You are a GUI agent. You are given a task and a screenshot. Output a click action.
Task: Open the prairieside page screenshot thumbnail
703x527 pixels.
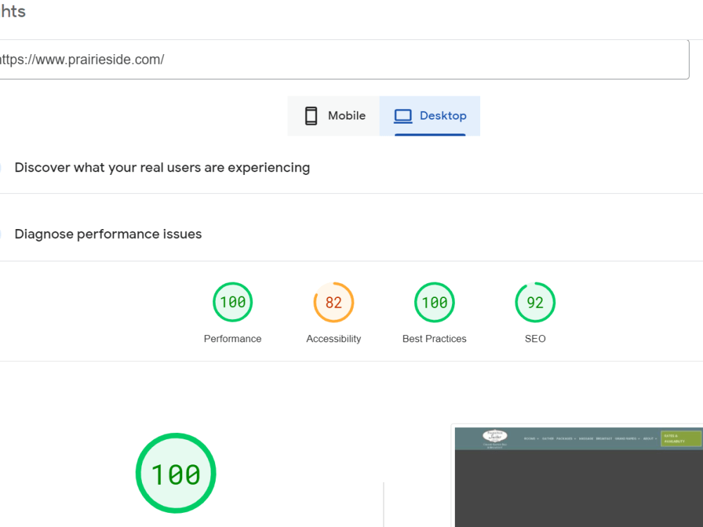coord(579,477)
